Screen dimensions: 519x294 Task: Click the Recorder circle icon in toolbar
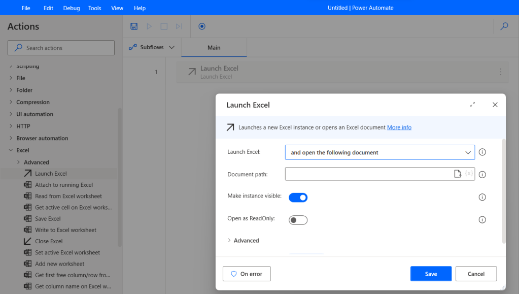tap(202, 26)
